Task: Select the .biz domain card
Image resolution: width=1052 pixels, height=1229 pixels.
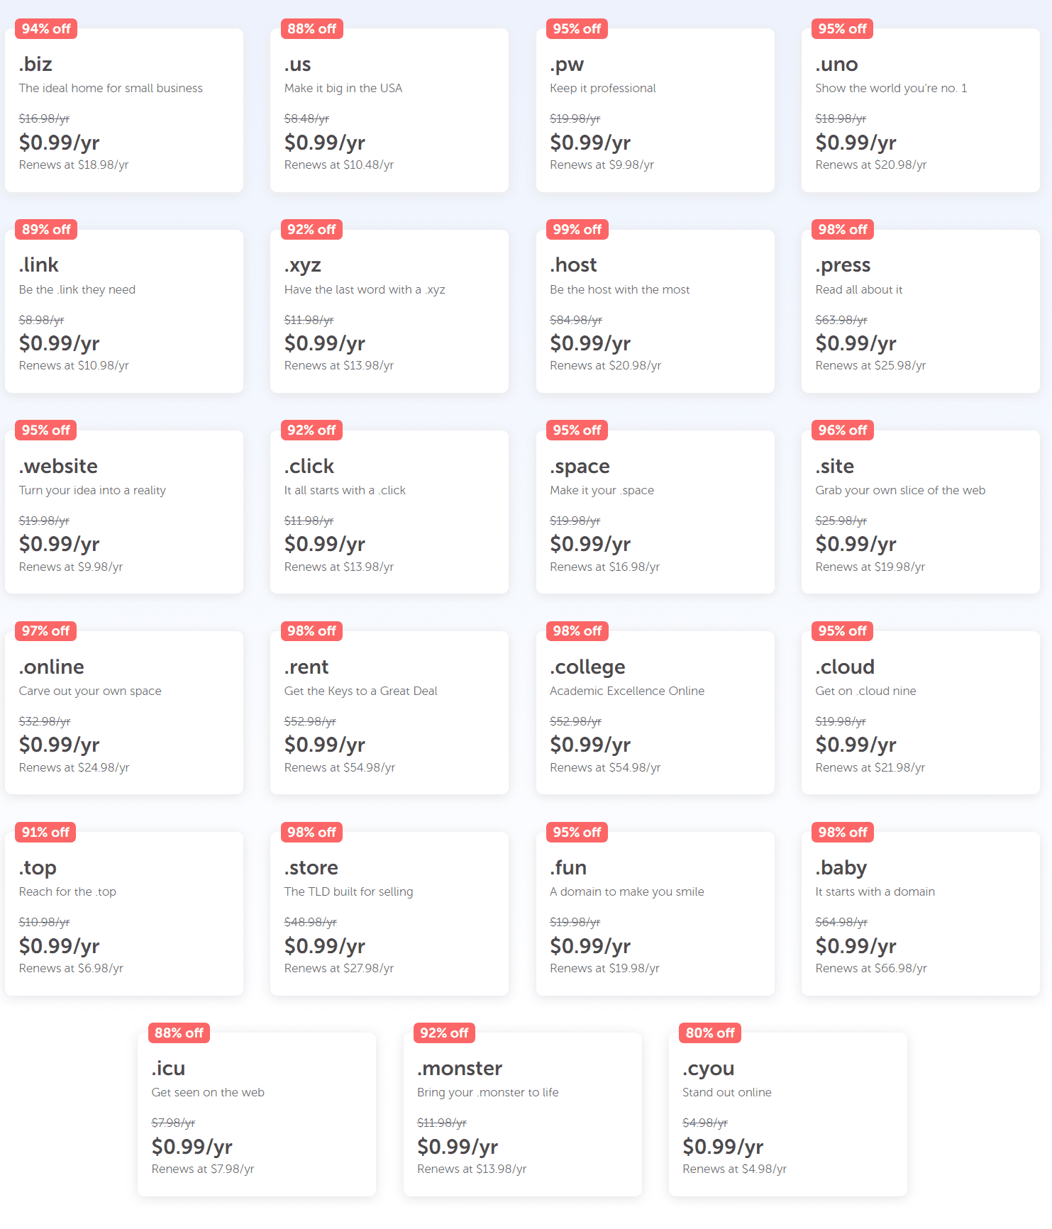Action: (x=124, y=110)
